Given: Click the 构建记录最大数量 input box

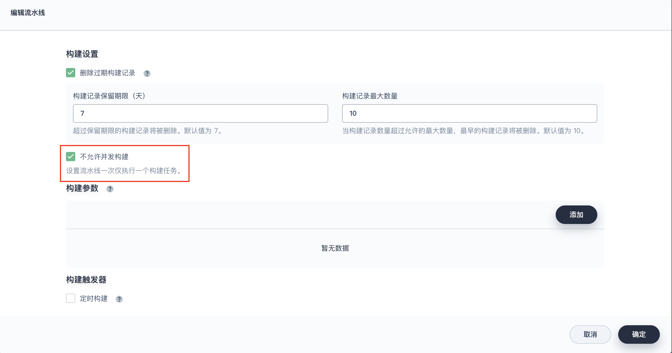Looking at the screenshot, I should [x=469, y=113].
